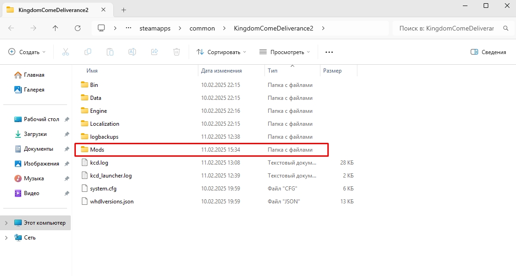Viewport: 516px width, 276px height.
Task: Expand chevron after steamapps breadcrumb
Action: pos(180,28)
